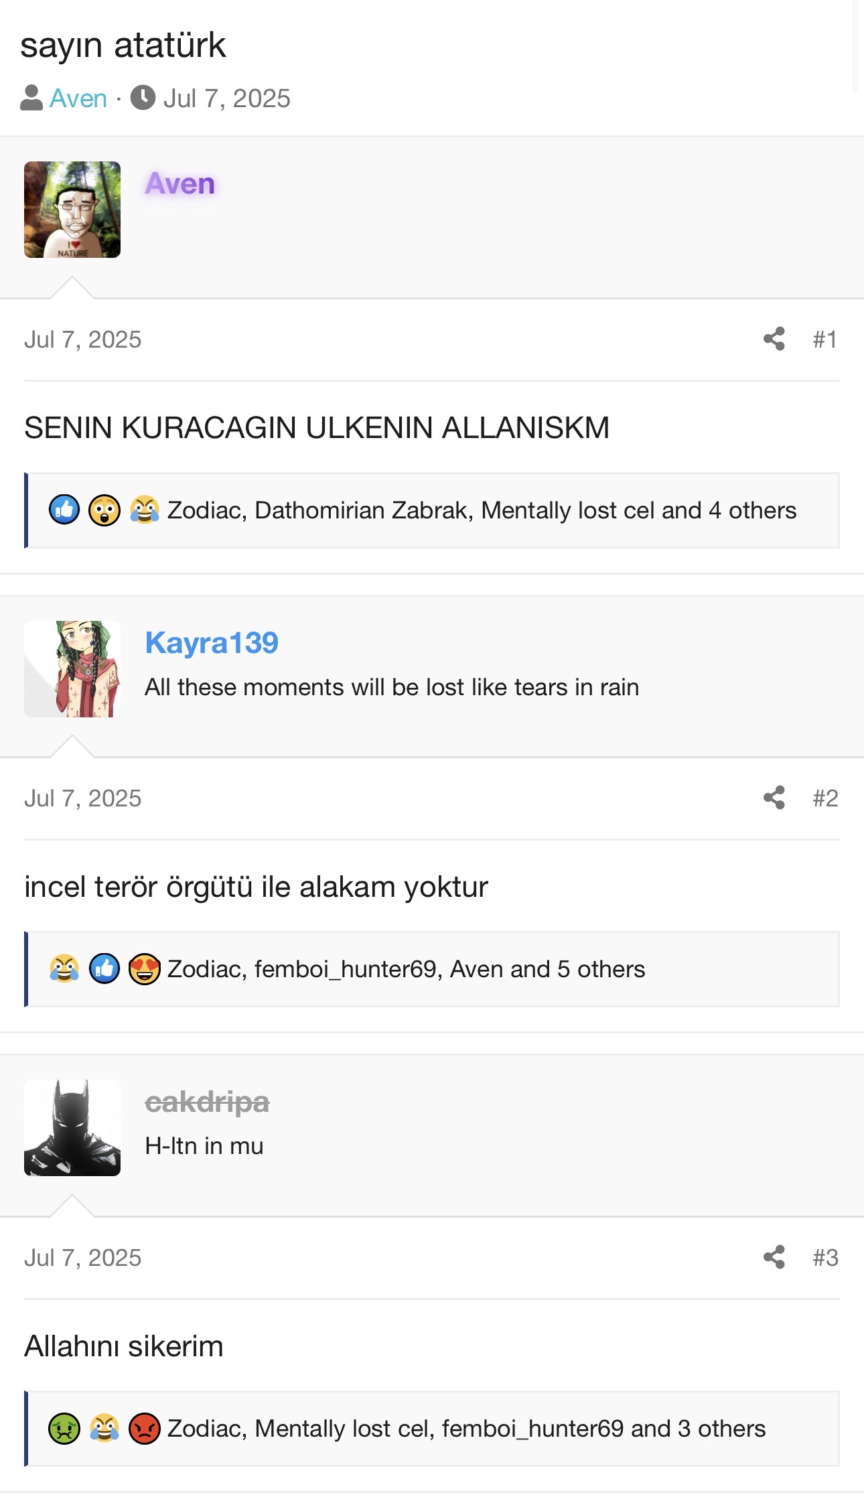Open post #1 permalink number

825,340
